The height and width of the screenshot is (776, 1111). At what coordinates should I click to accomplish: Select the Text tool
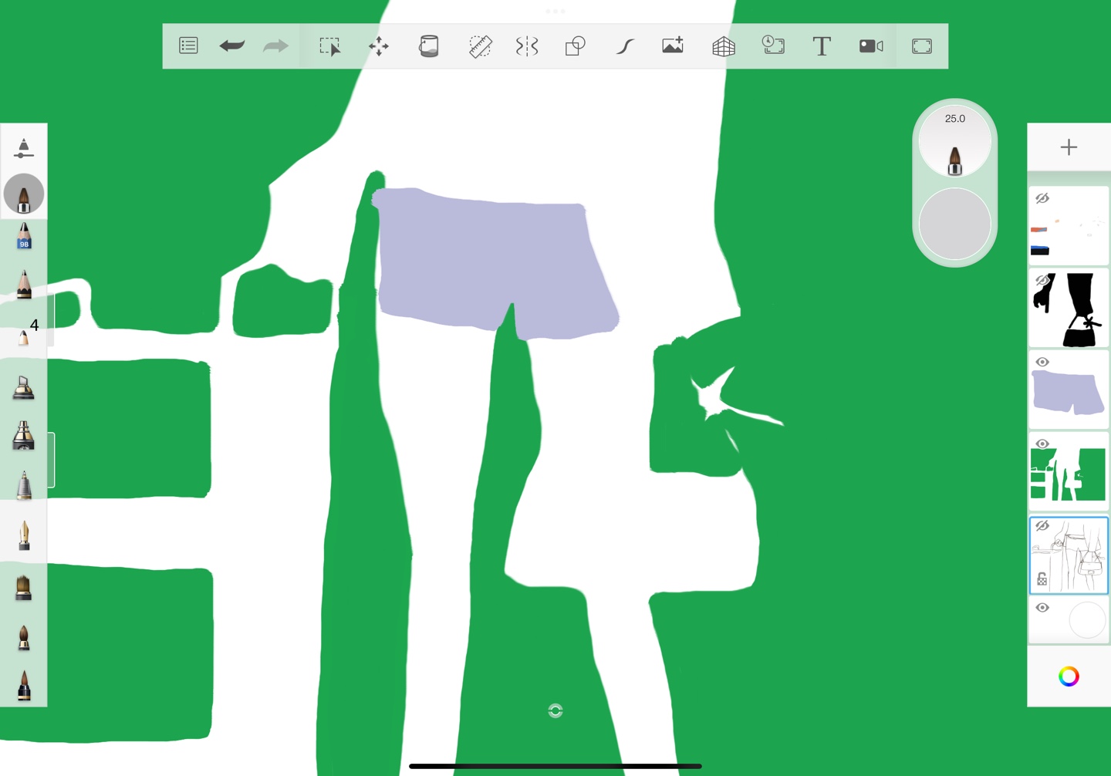pos(822,46)
